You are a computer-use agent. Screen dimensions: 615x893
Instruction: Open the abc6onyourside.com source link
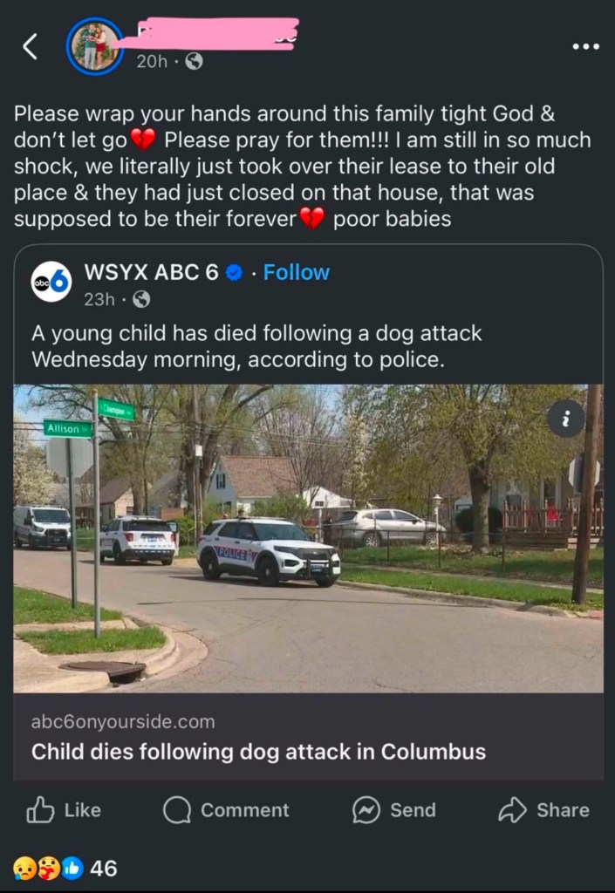[x=123, y=722]
